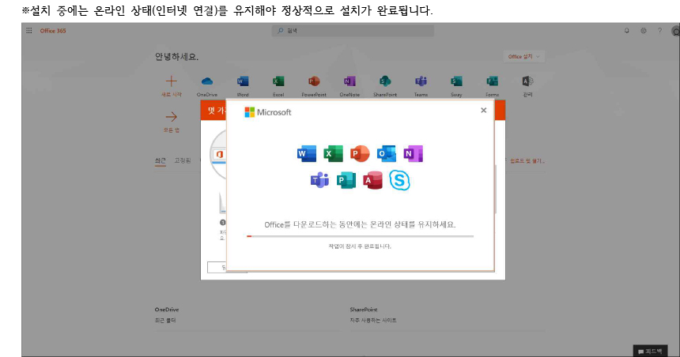Close the Microsoft download dialog
Viewport: 680px width, 357px height.
click(x=484, y=111)
